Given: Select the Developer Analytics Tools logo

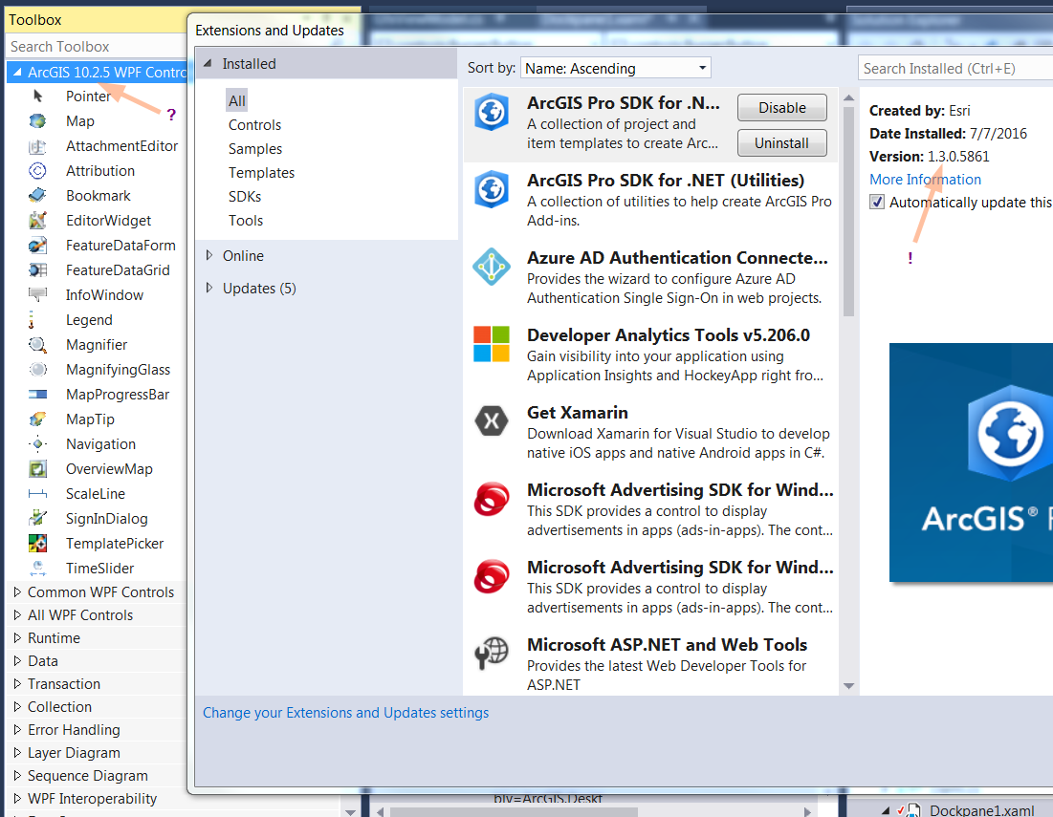Looking at the screenshot, I should pyautogui.click(x=492, y=344).
